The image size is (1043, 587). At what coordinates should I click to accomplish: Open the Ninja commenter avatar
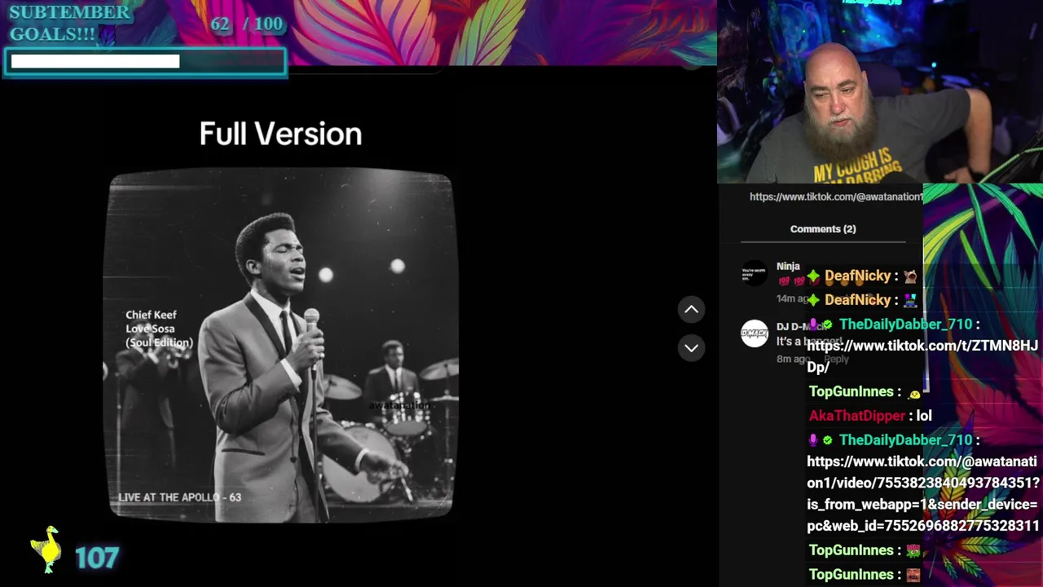click(x=755, y=272)
